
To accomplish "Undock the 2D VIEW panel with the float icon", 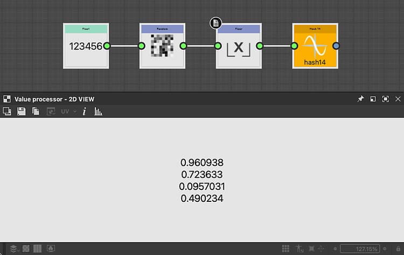I will pyautogui.click(x=373, y=99).
